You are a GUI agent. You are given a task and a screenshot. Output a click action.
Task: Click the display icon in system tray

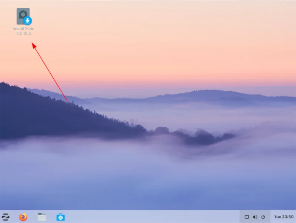(246, 217)
